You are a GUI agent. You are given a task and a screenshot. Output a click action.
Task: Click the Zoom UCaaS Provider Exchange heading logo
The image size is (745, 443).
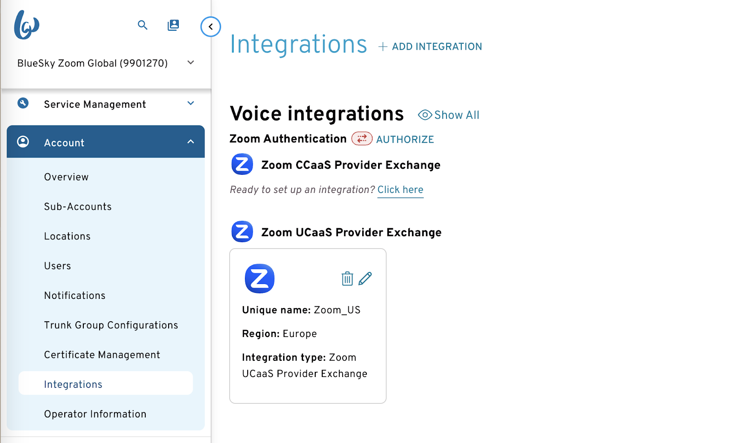242,231
